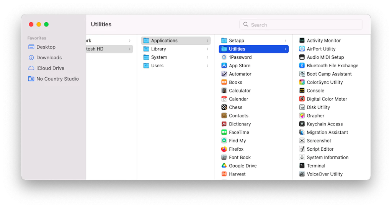This screenshot has width=392, height=208.
Task: Click the Terminal label
Action: [316, 166]
